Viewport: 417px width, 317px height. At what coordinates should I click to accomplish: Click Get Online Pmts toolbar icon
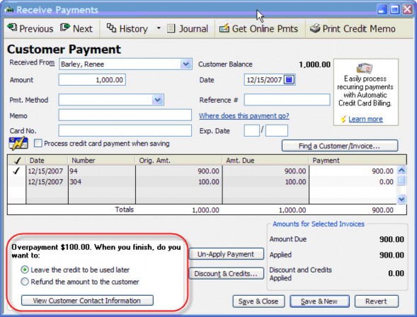pos(224,28)
